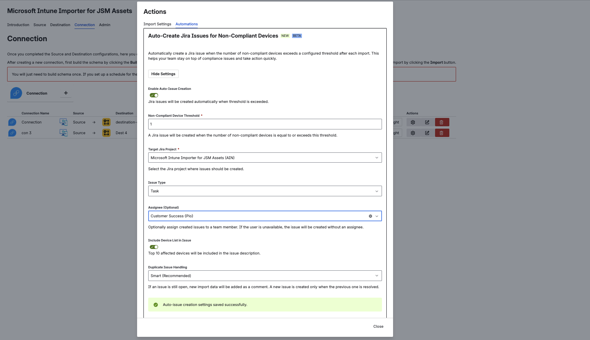This screenshot has height=340, width=590.
Task: Turn off Include Device List in Issue
Action: click(154, 247)
